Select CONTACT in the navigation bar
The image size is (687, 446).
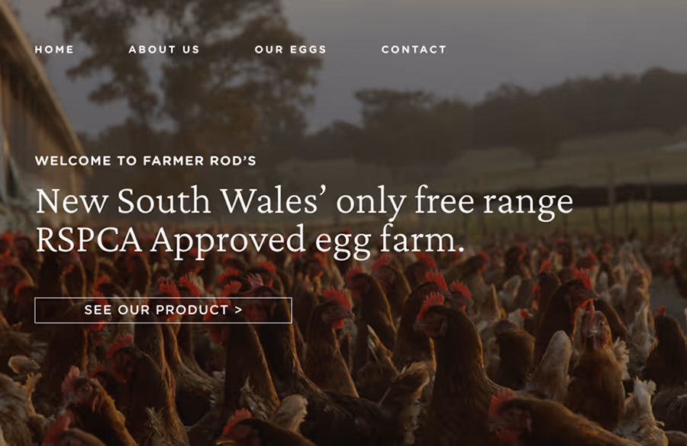pos(414,50)
